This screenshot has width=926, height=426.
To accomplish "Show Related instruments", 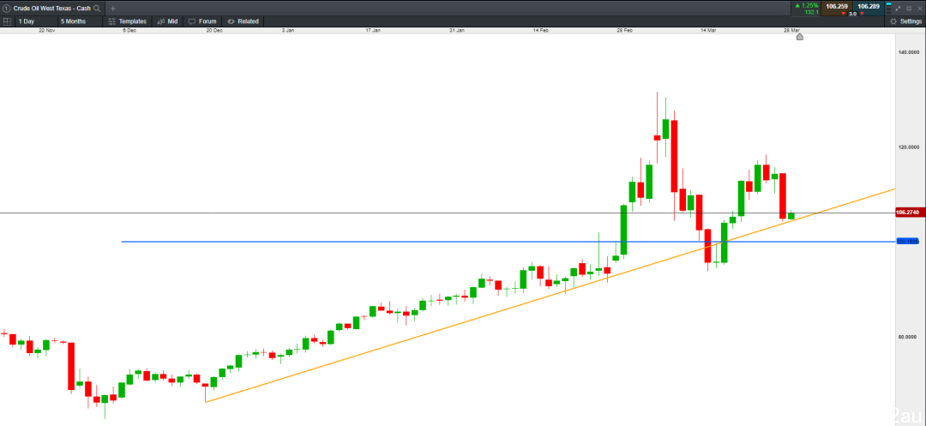I will point(243,21).
